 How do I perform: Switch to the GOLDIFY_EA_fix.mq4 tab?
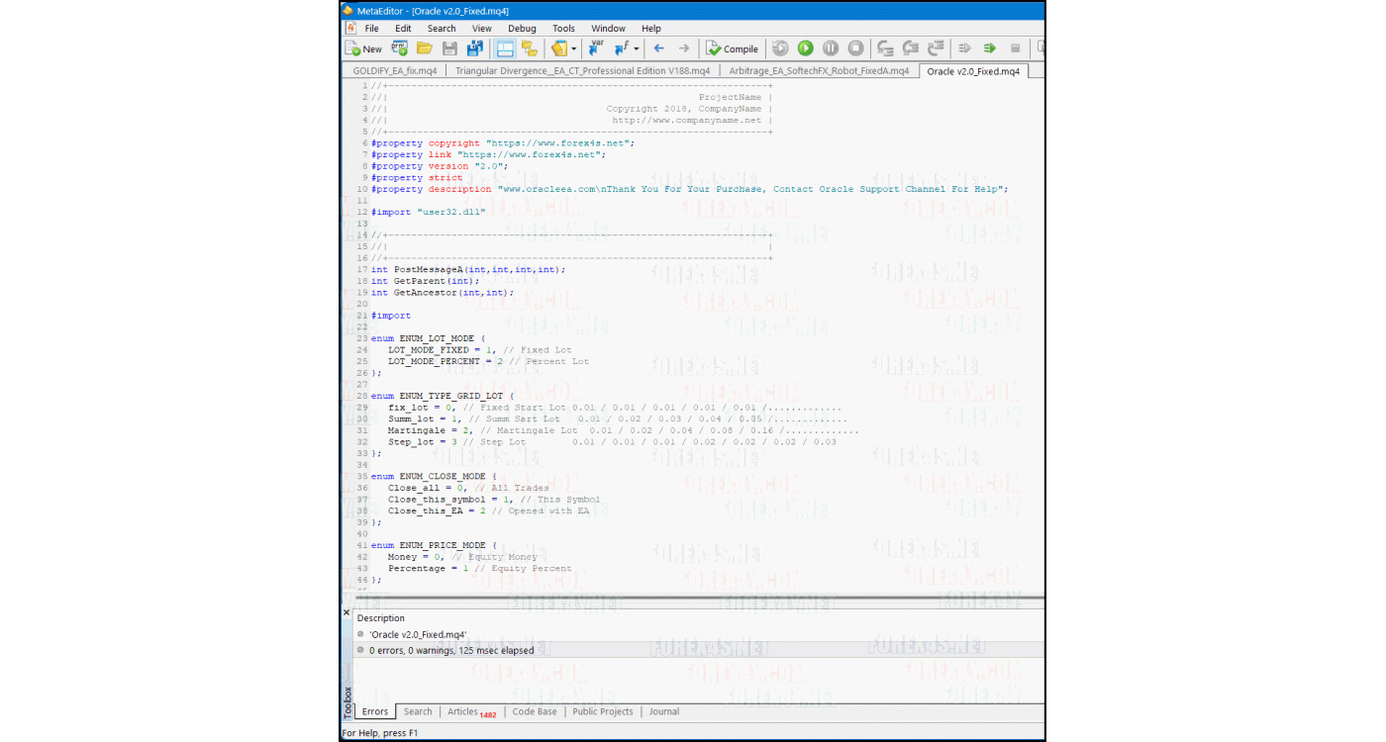point(395,71)
